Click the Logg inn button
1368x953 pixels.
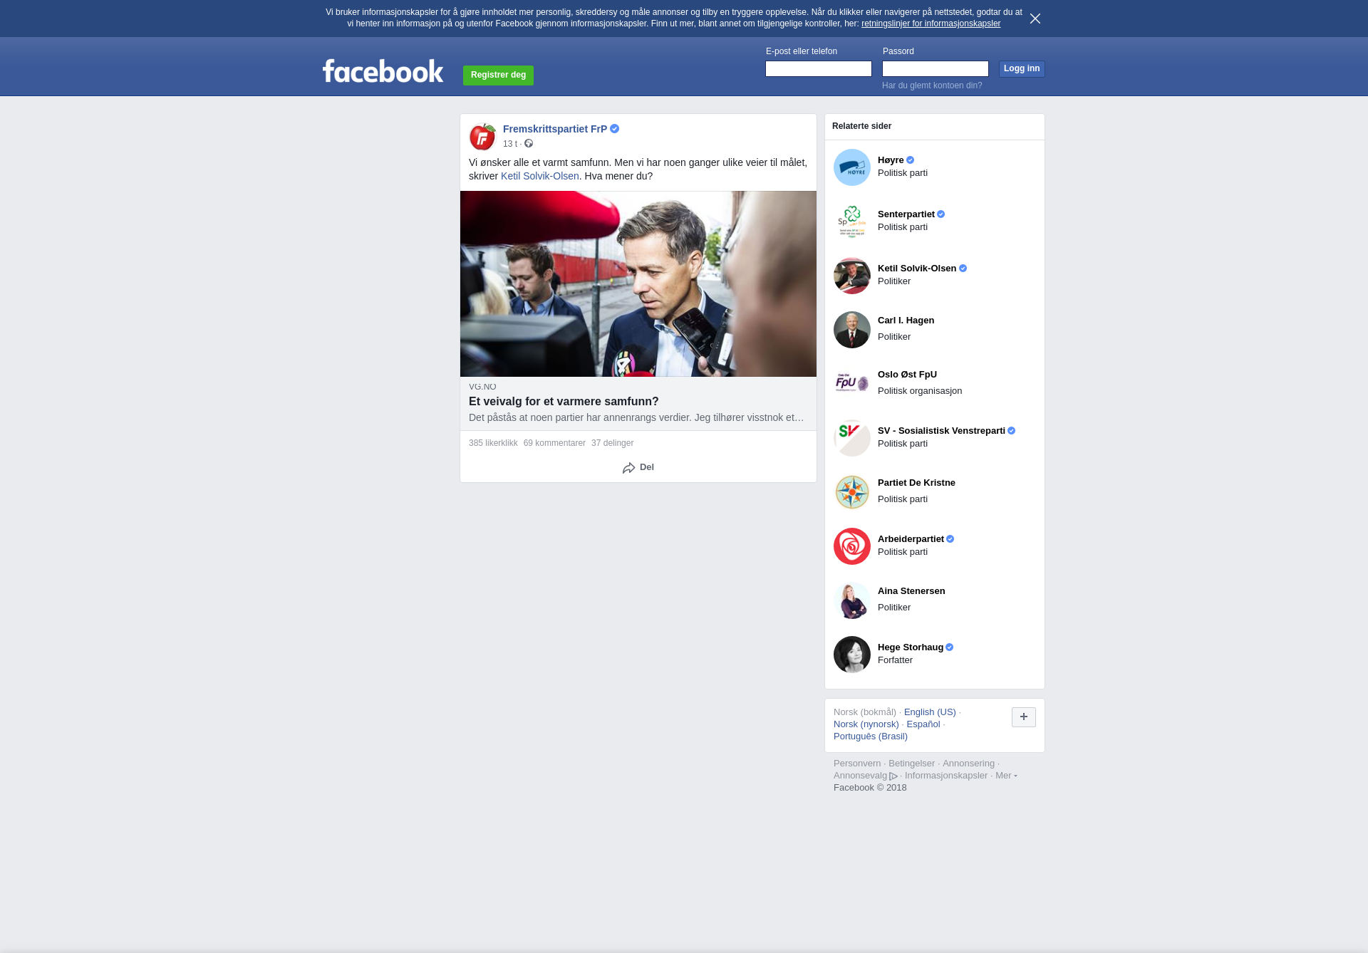click(x=1022, y=68)
